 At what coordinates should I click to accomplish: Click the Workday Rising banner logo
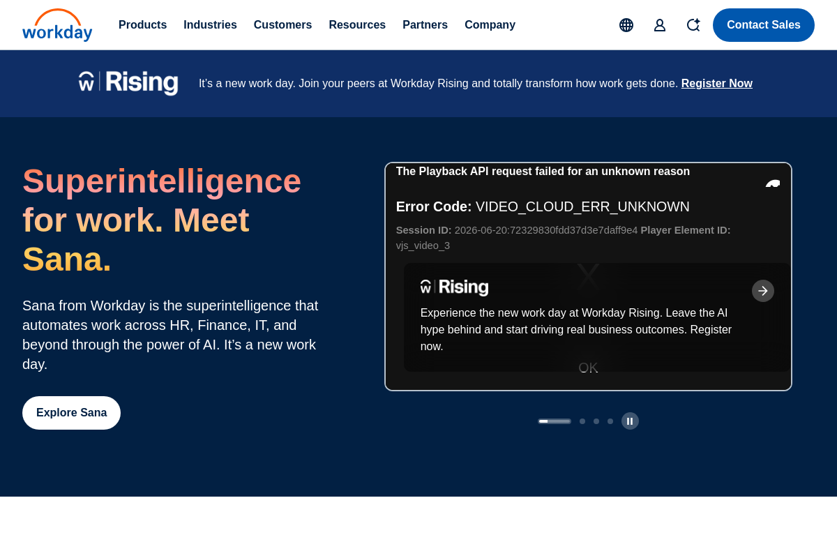(x=128, y=82)
